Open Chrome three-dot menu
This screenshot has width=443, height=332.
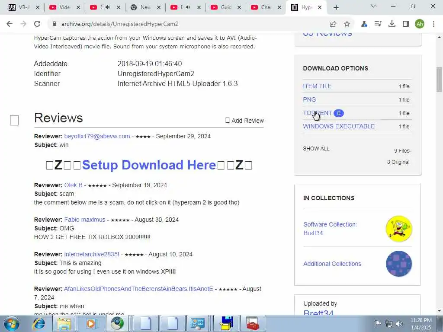point(433,24)
